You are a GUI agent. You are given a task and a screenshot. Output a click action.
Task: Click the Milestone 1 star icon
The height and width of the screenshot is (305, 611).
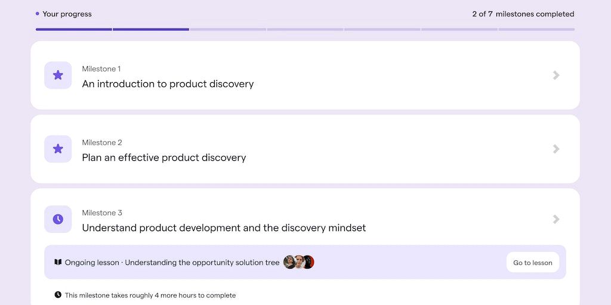pyautogui.click(x=58, y=75)
